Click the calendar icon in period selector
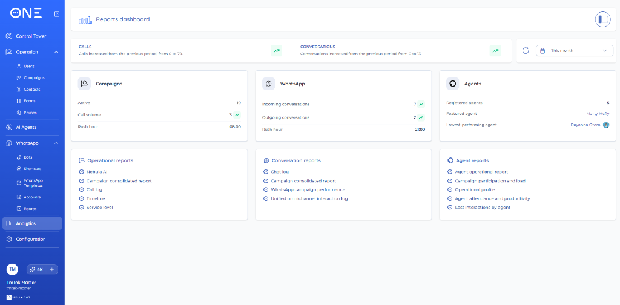Screen dimensions: 620x305 pos(542,51)
